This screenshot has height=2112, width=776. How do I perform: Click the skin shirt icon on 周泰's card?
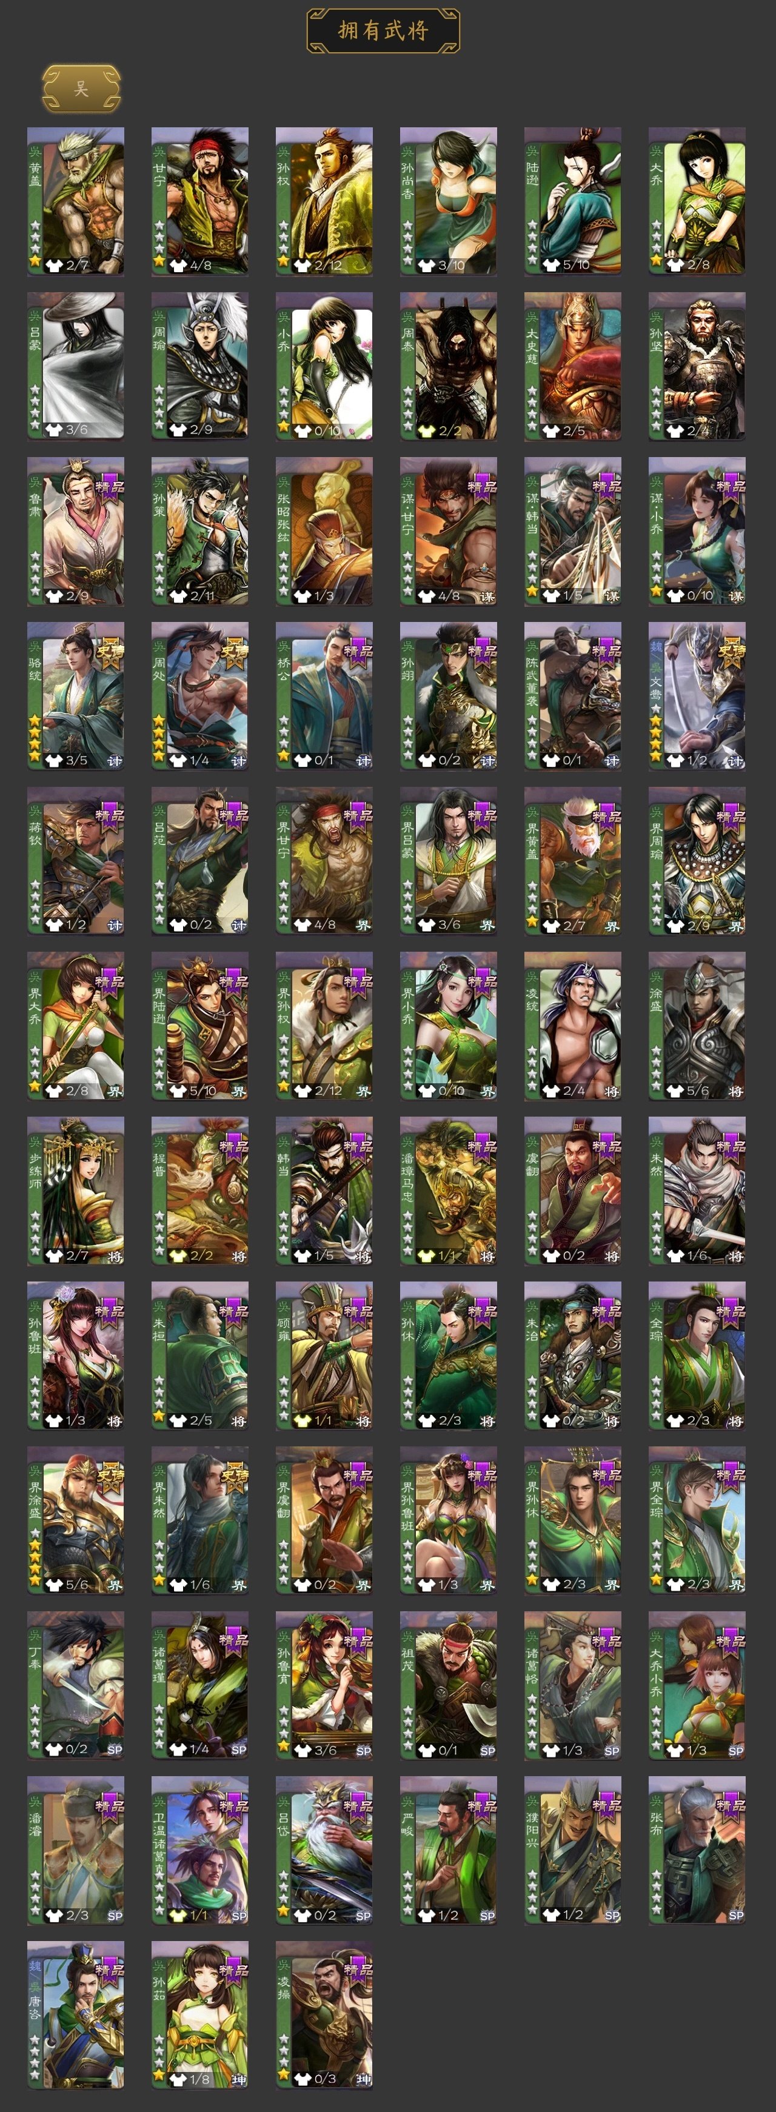pyautogui.click(x=426, y=430)
